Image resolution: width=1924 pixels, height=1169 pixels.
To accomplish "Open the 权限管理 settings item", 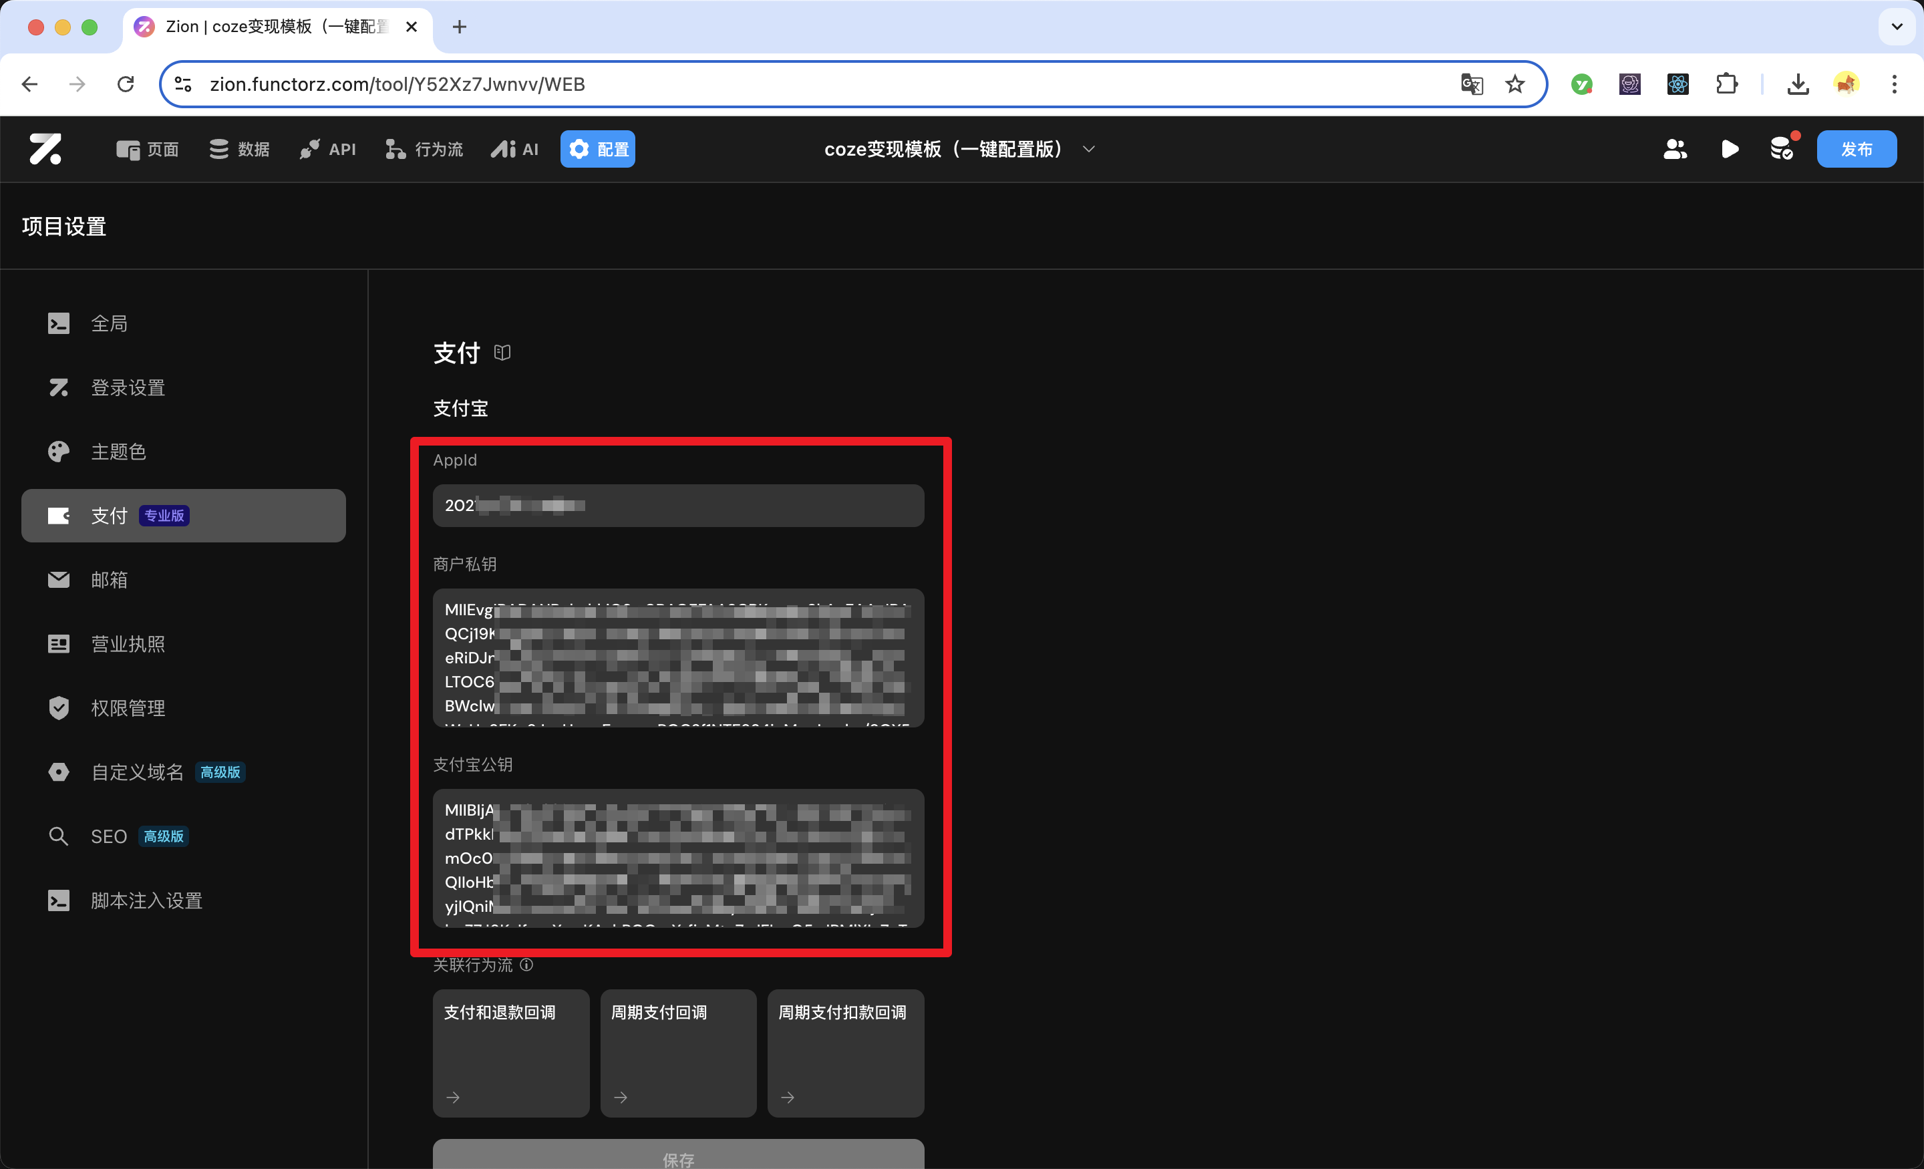I will point(184,708).
